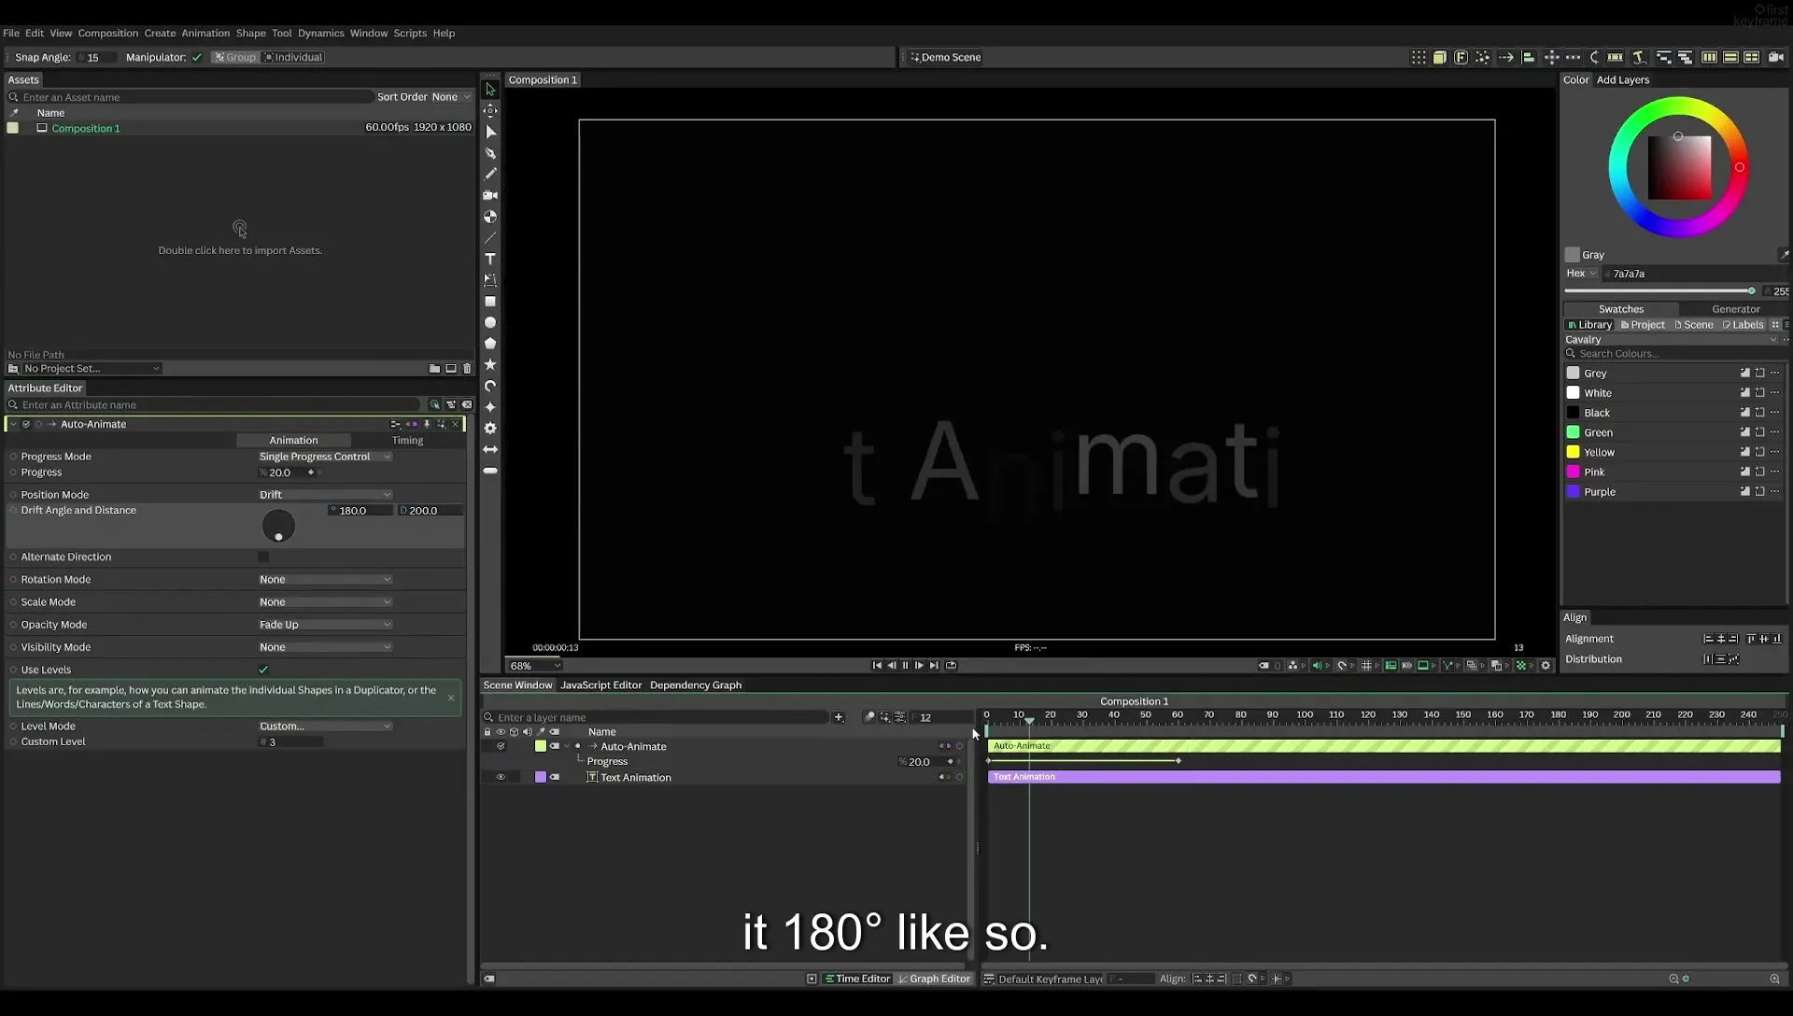Select the arrow Select tool

490,90
